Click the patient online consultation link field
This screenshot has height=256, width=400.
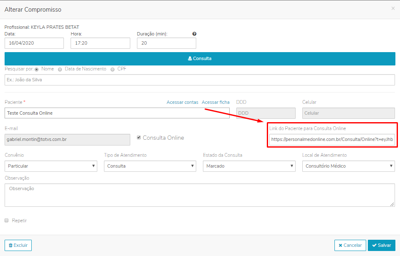tap(332, 140)
